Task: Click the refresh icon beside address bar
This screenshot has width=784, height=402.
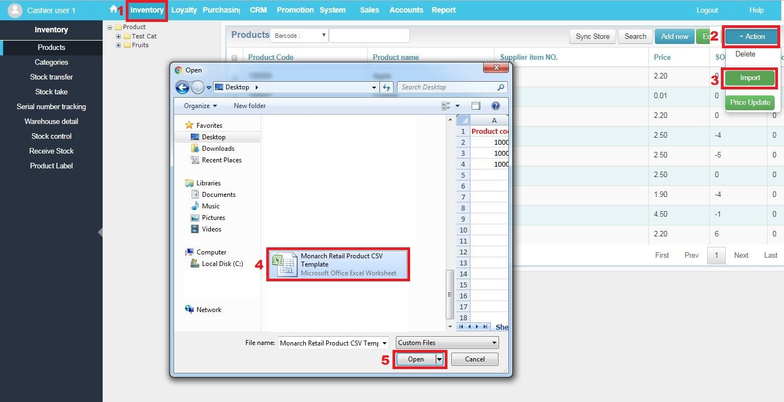Action: tap(387, 87)
